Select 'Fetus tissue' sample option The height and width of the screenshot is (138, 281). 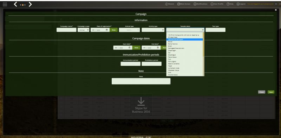[x=185, y=57]
